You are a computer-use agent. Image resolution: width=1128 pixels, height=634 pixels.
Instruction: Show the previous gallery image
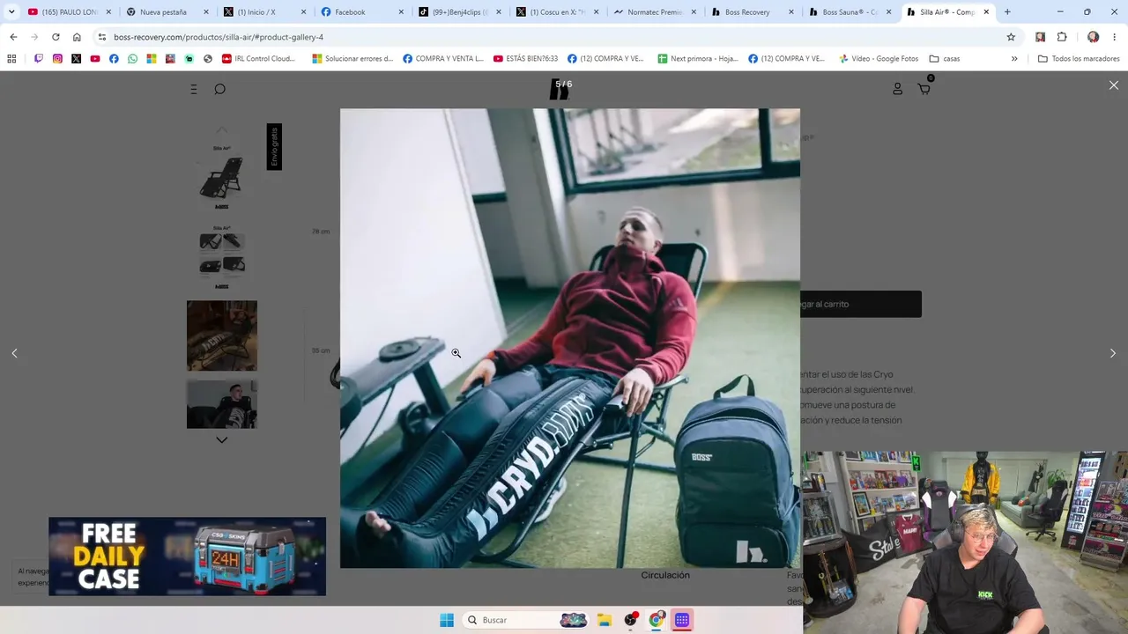coord(14,353)
